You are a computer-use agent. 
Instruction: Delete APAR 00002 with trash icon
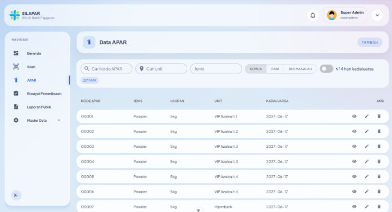(379, 132)
